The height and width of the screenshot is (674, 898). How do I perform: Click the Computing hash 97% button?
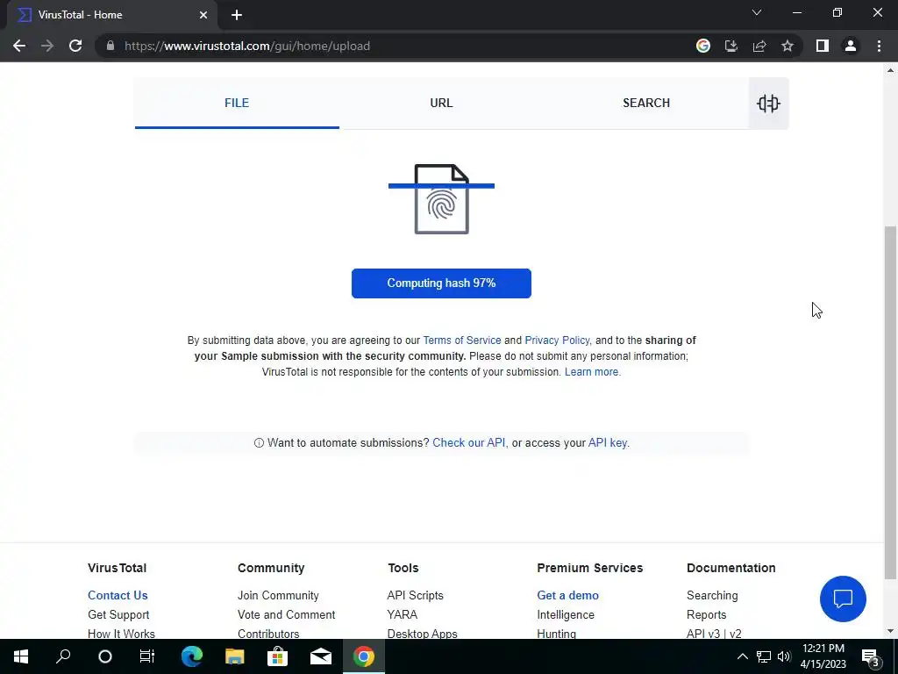tap(442, 283)
